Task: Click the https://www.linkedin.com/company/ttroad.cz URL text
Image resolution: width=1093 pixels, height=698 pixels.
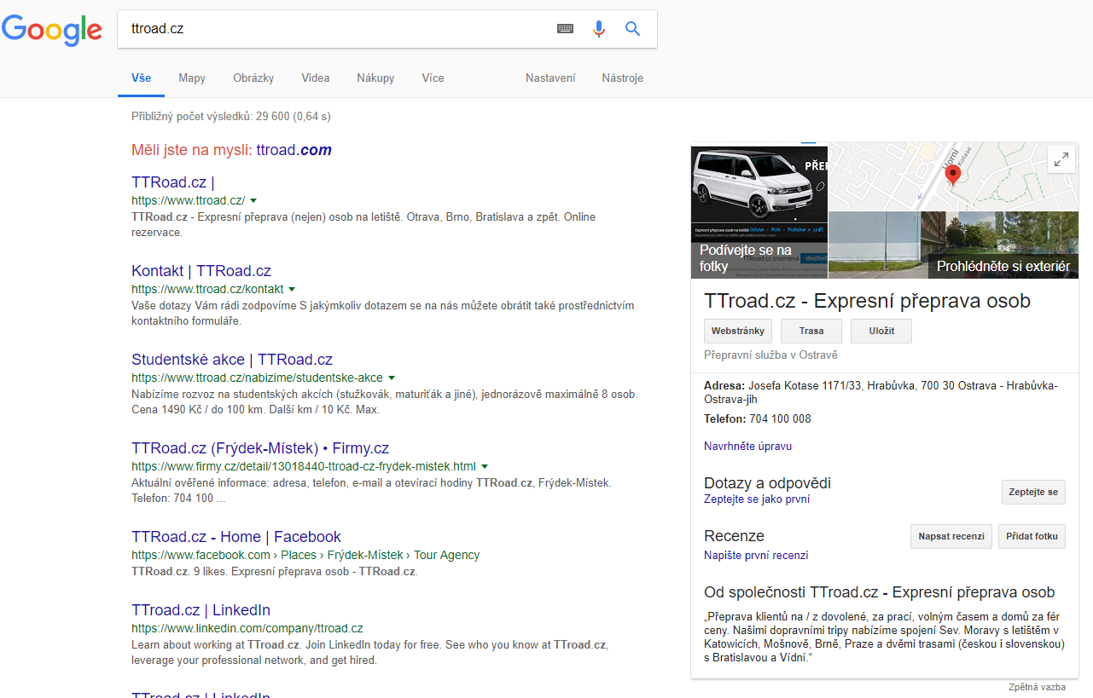Action: [x=247, y=628]
